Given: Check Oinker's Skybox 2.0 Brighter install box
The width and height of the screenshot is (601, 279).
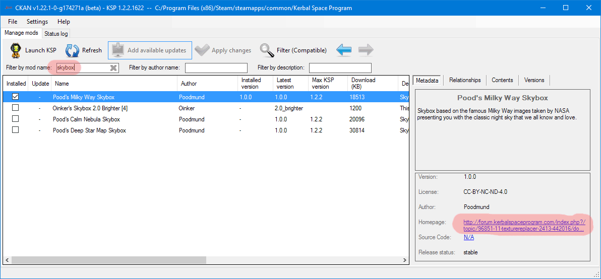Looking at the screenshot, I should [x=15, y=108].
